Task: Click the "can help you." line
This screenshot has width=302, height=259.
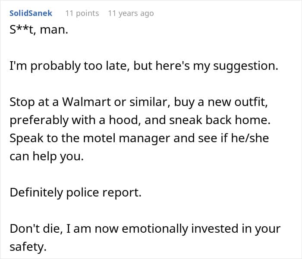Action: 46,156
